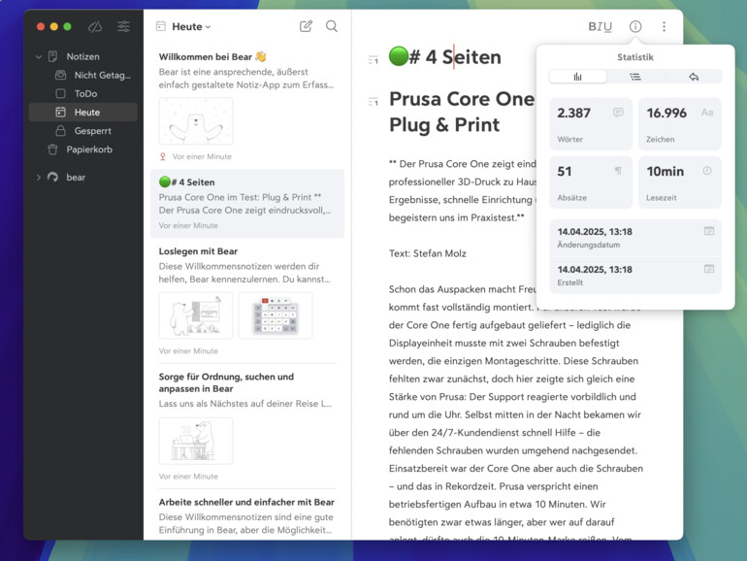This screenshot has height=561, width=747.
Task: Open the Papierkorb trash
Action: point(83,149)
